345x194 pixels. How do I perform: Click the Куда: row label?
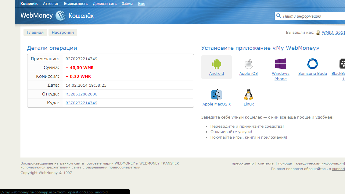coord(53,103)
